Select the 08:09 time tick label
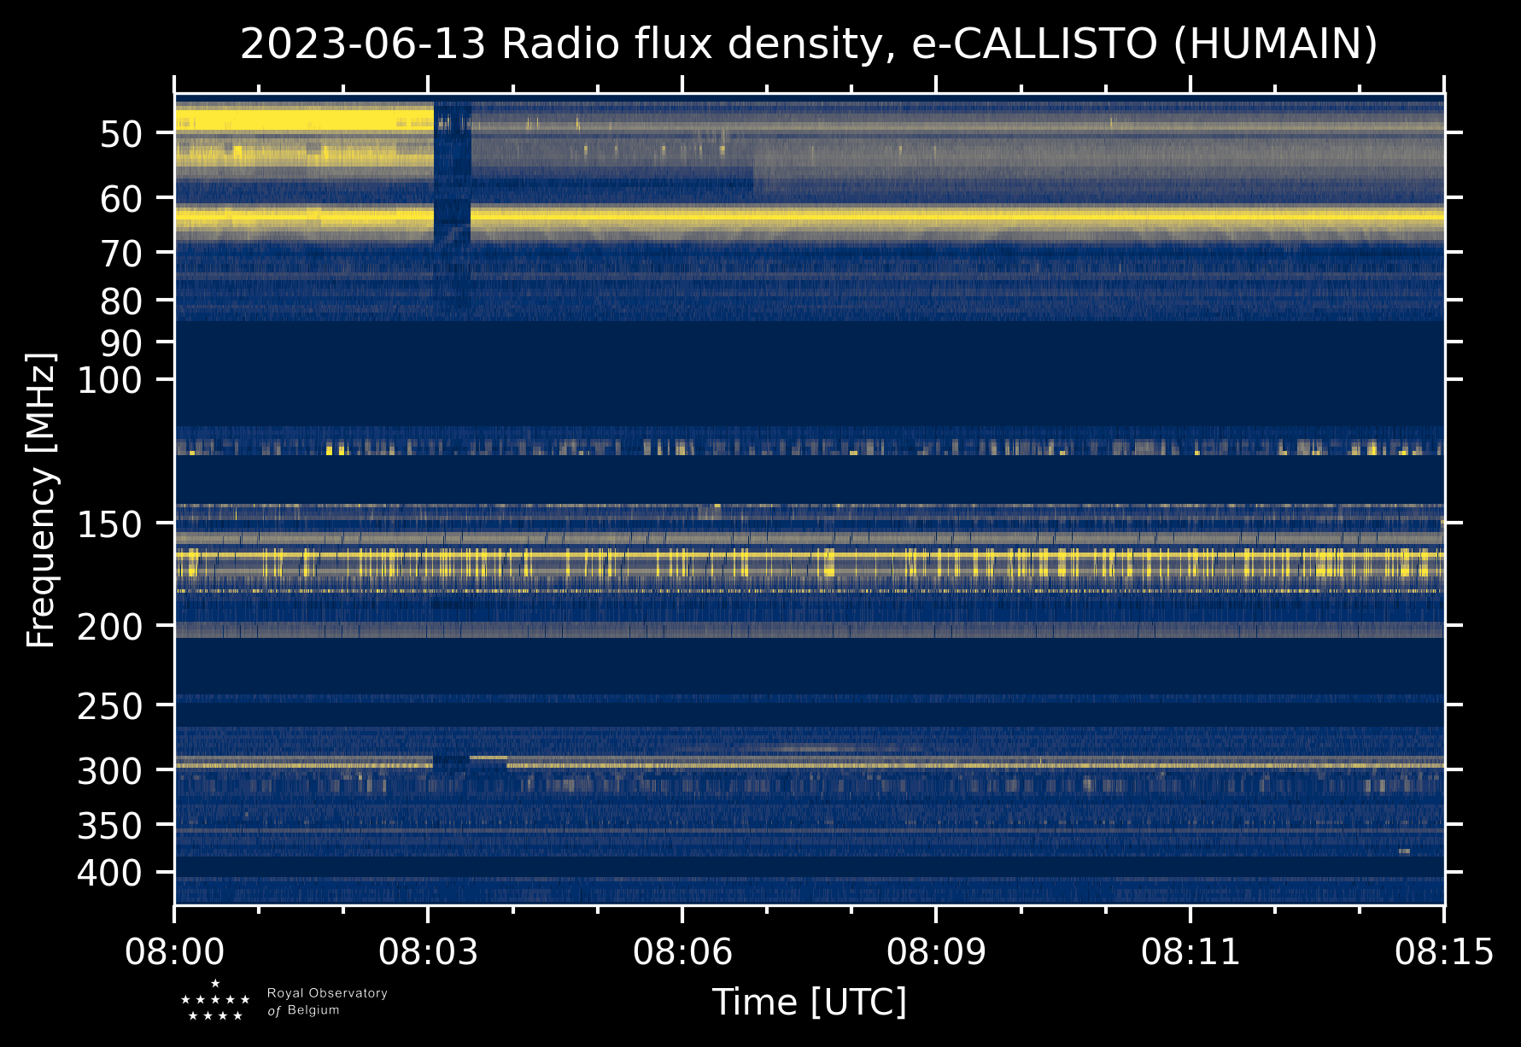Image resolution: width=1521 pixels, height=1047 pixels. pyautogui.click(x=936, y=951)
